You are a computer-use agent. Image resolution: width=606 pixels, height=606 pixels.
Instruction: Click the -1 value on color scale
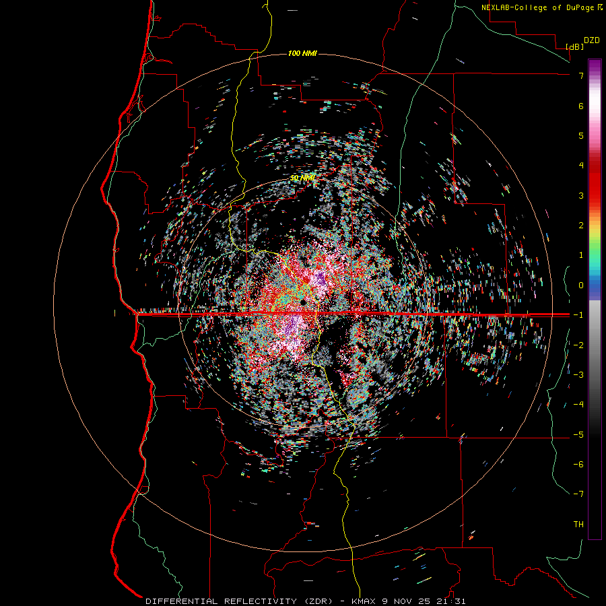click(578, 315)
